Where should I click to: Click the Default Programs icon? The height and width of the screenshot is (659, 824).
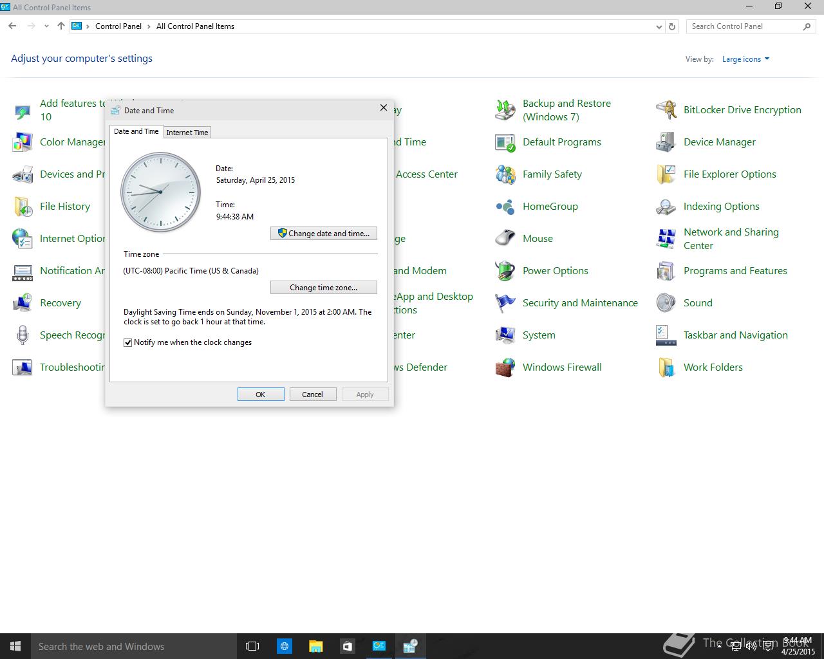[x=505, y=142]
